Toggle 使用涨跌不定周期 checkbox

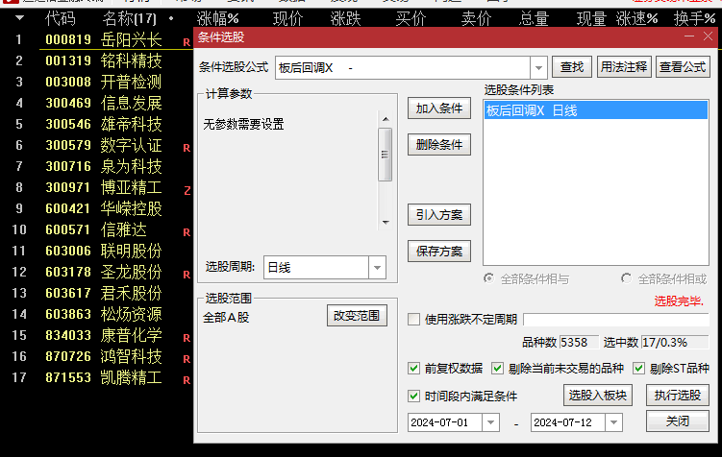pos(413,319)
